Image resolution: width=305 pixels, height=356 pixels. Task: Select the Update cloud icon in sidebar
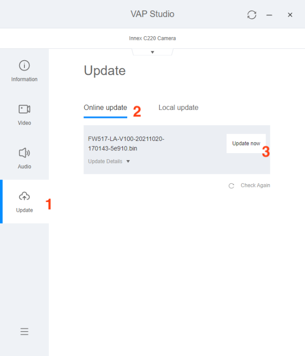24,196
